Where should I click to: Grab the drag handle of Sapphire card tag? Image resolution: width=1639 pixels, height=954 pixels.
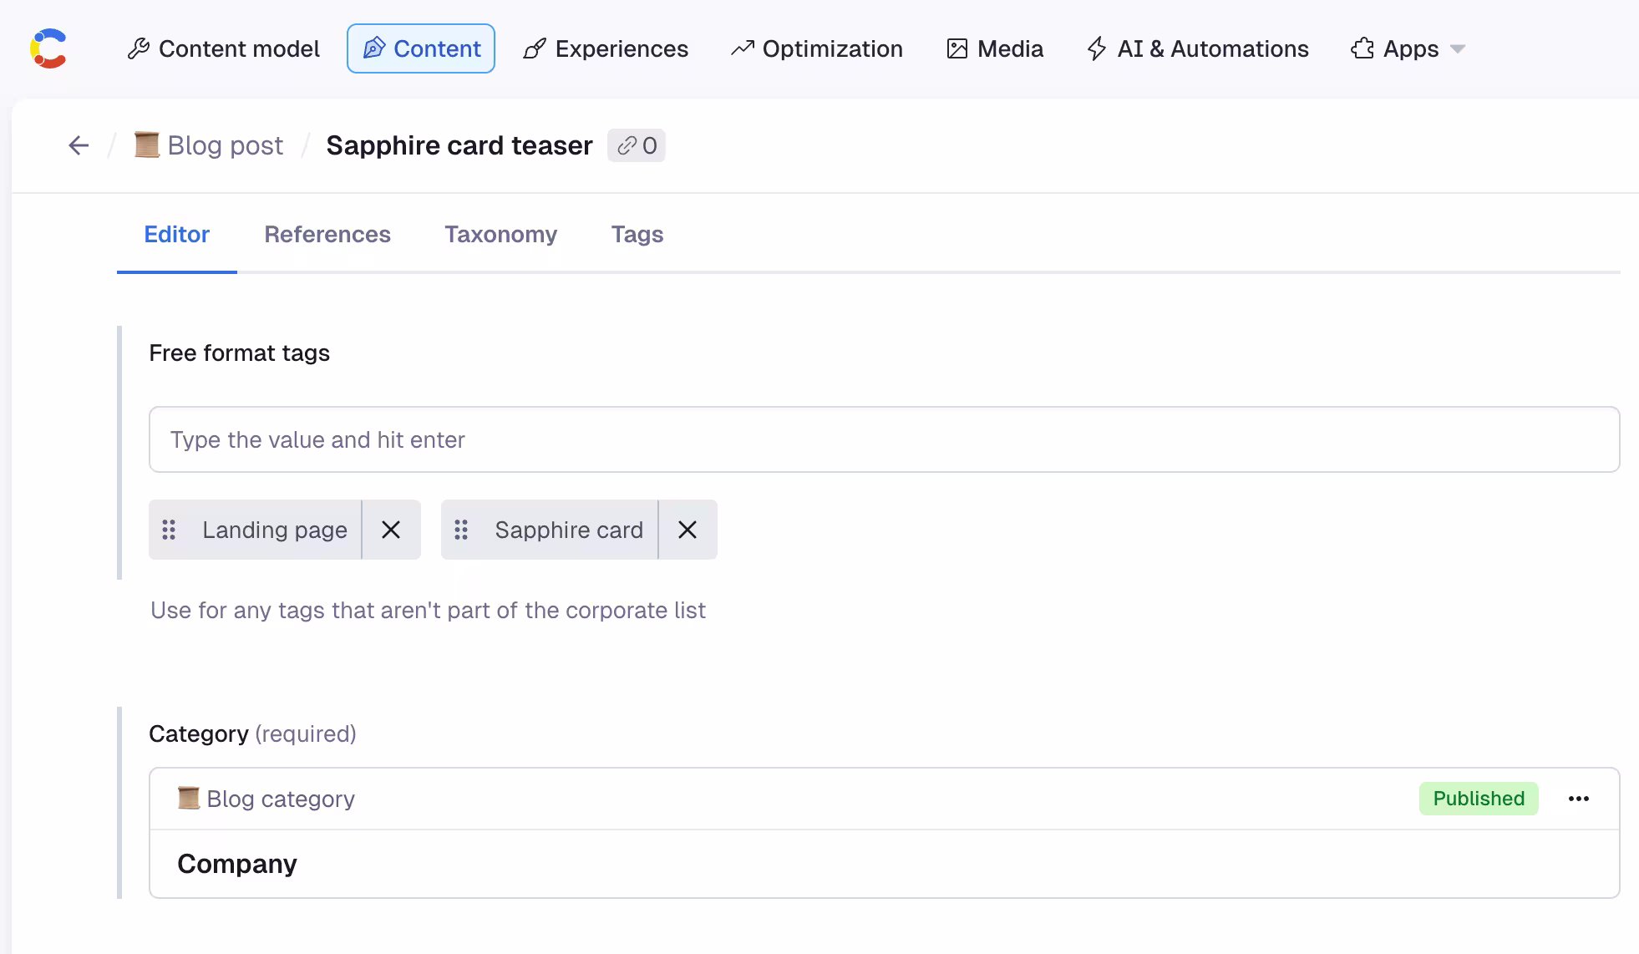[x=461, y=530]
